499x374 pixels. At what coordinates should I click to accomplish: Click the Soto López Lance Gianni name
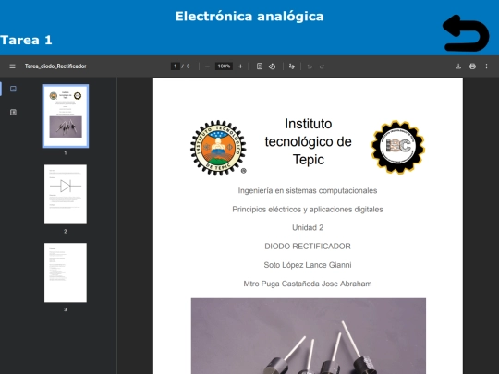[x=308, y=265]
